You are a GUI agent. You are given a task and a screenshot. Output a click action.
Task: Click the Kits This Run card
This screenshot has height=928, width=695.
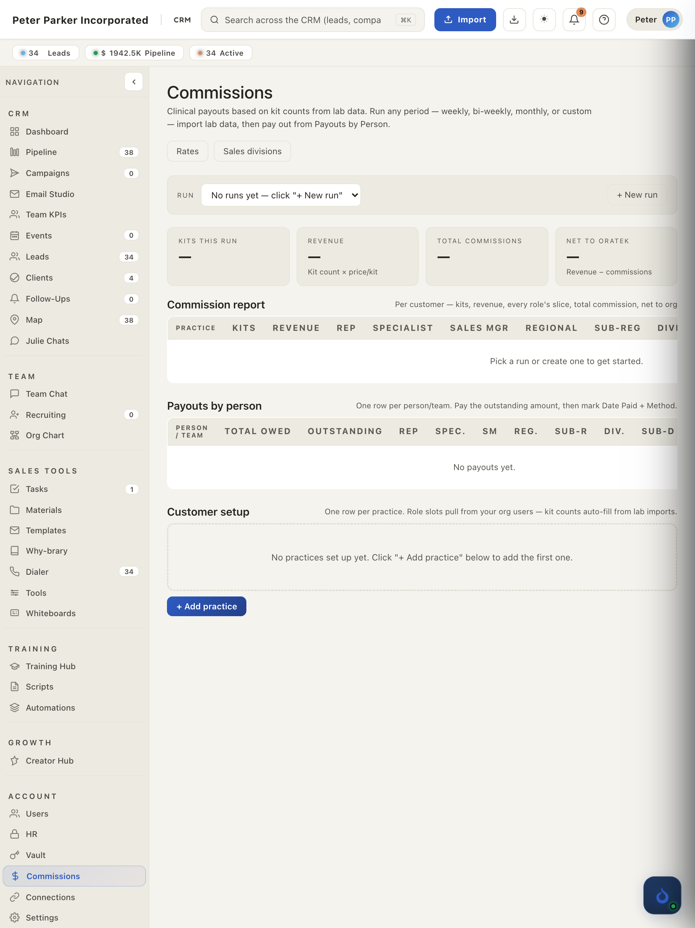228,256
